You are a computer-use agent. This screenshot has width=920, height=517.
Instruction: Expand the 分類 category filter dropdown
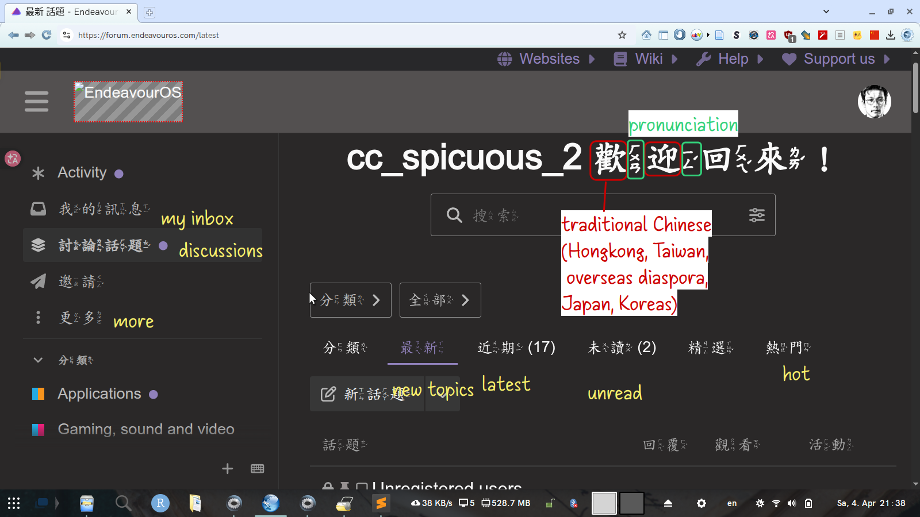[350, 300]
